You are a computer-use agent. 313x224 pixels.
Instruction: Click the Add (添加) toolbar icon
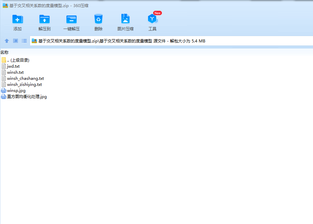pyautogui.click(x=18, y=20)
